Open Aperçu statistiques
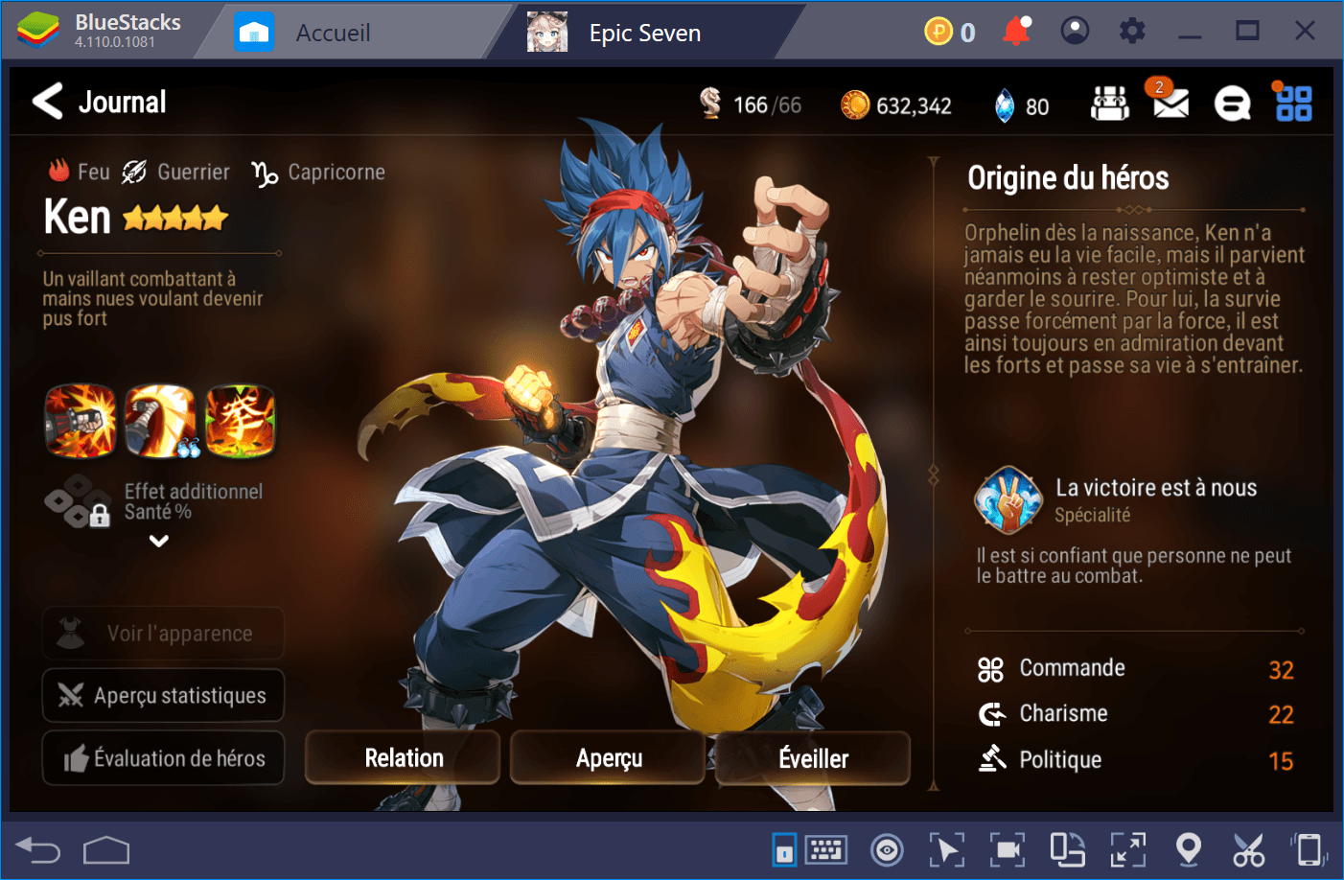 (163, 695)
